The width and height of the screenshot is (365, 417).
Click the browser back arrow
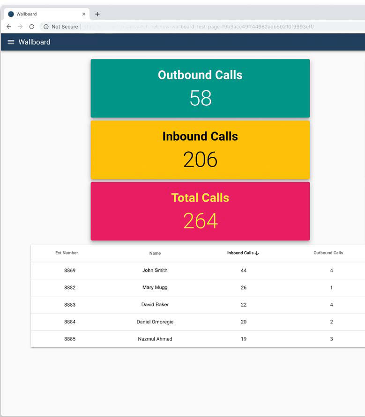[x=9, y=27]
